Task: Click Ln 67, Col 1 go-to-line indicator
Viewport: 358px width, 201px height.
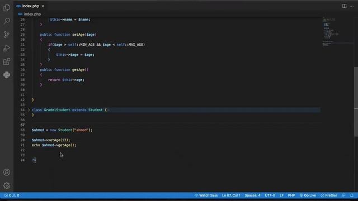Action: tap(231, 195)
